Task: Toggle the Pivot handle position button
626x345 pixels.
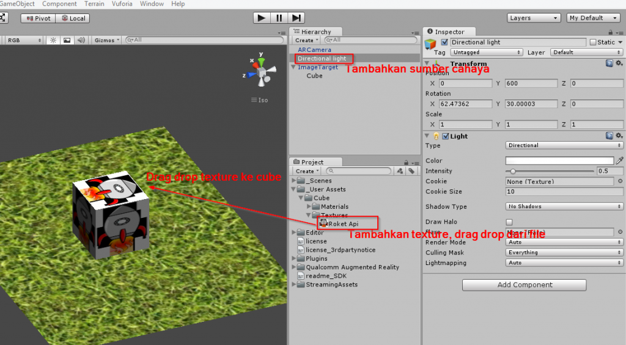Action: tap(38, 18)
